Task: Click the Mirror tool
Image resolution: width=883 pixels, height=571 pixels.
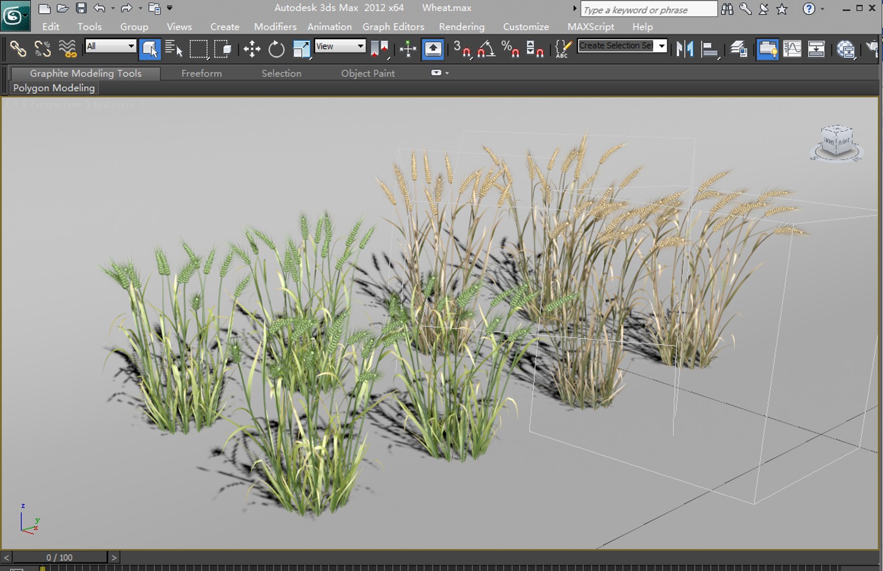Action: pos(685,49)
